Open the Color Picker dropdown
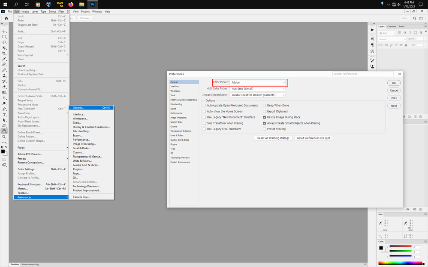The height and width of the screenshot is (267, 428). (258, 82)
